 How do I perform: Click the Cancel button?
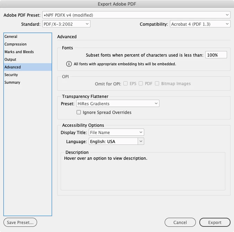click(180, 222)
